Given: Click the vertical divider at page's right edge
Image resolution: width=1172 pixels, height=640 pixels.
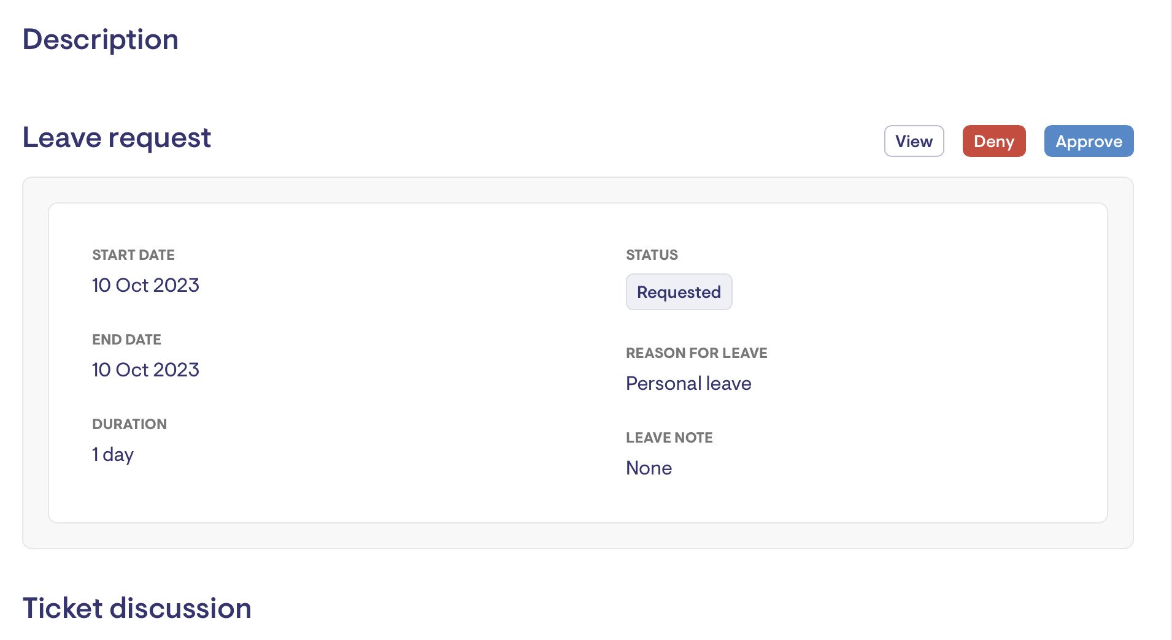Looking at the screenshot, I should (1171, 319).
